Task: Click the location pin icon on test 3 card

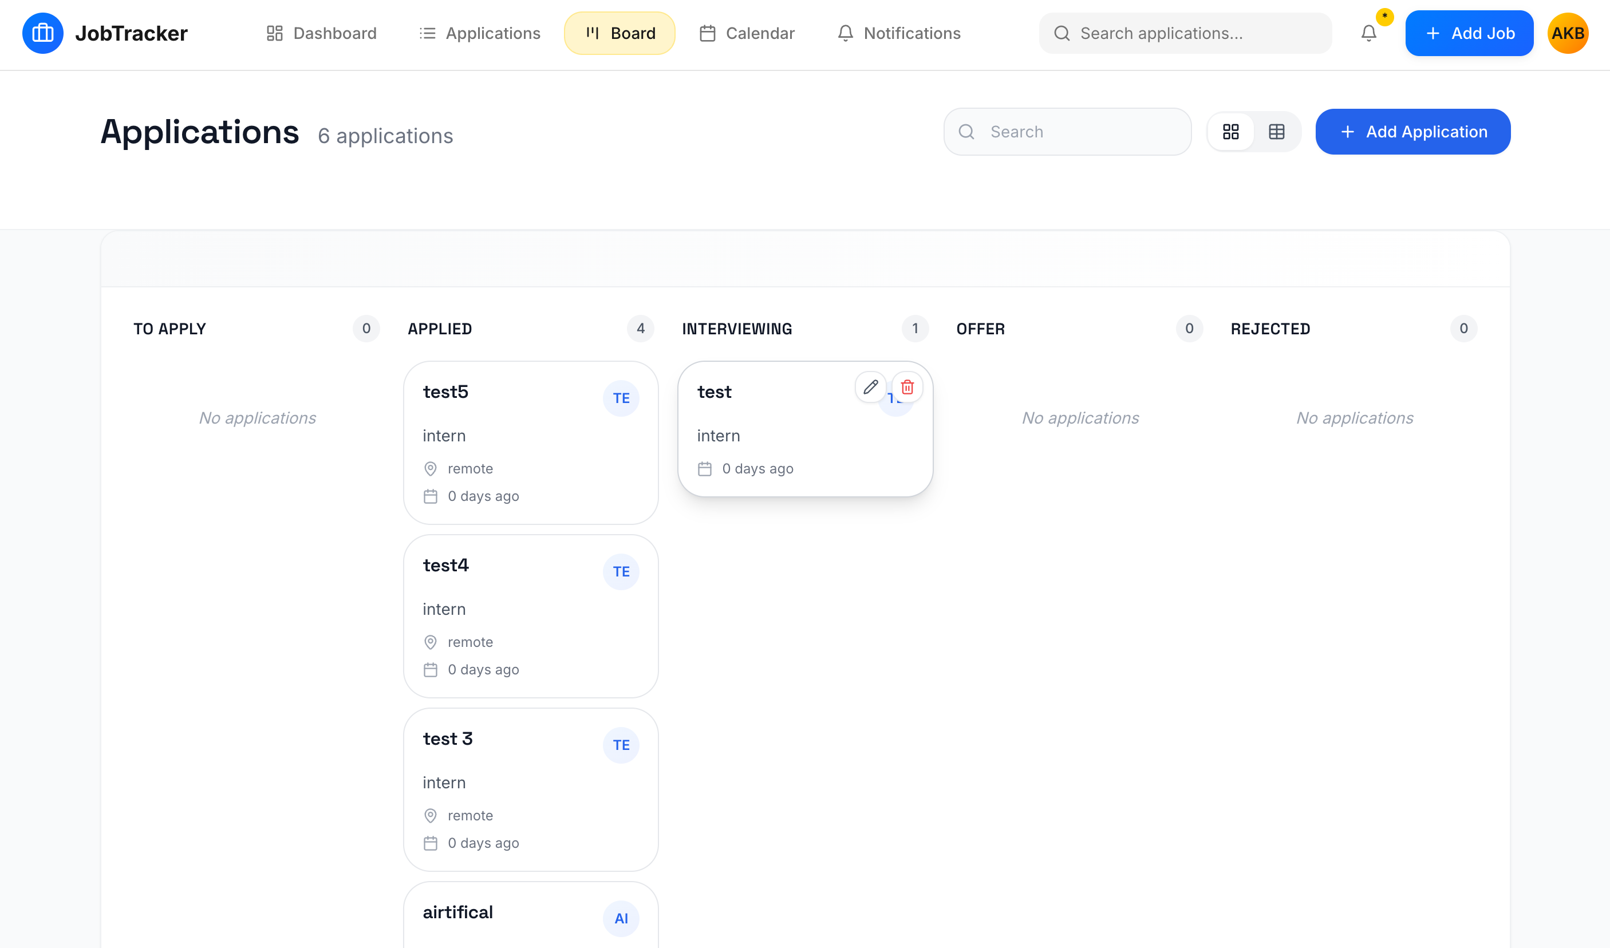Action: (431, 816)
